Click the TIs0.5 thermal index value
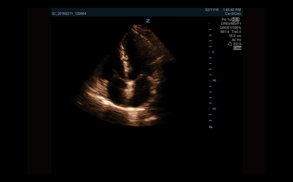The width and height of the screenshot is (293, 182). [236, 32]
